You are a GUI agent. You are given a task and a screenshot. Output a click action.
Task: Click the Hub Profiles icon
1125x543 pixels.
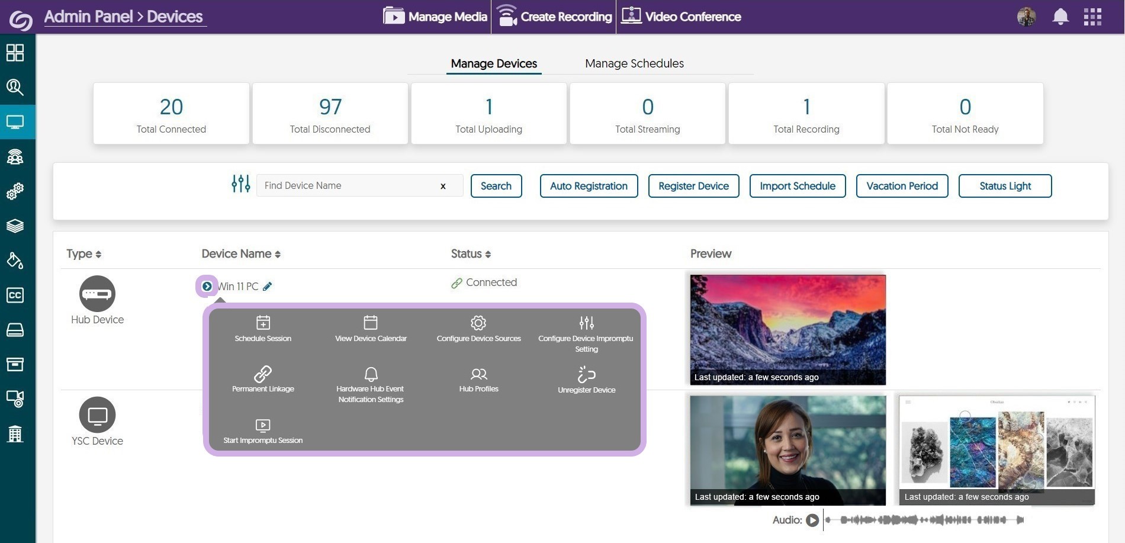[x=478, y=374]
